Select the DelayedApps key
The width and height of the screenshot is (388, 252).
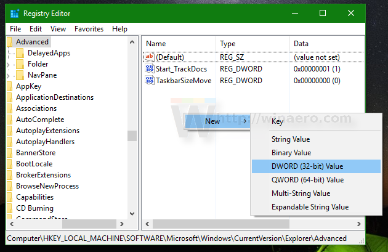[x=49, y=53]
